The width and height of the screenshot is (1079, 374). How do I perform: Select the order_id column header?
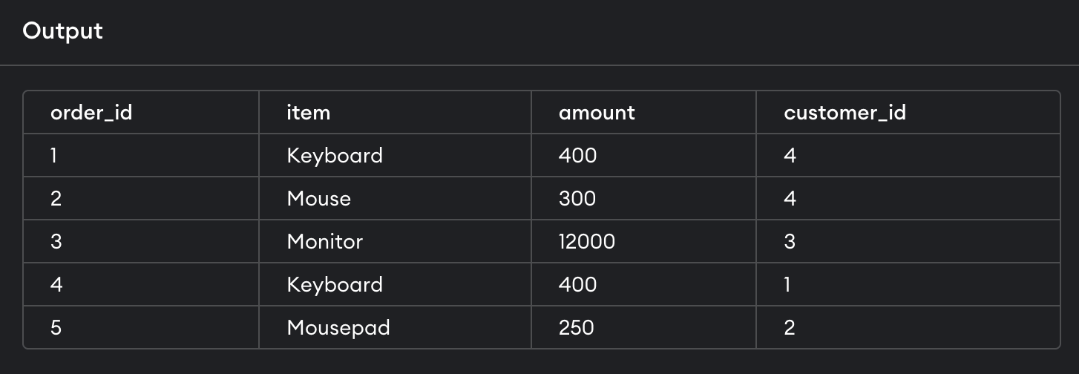91,113
